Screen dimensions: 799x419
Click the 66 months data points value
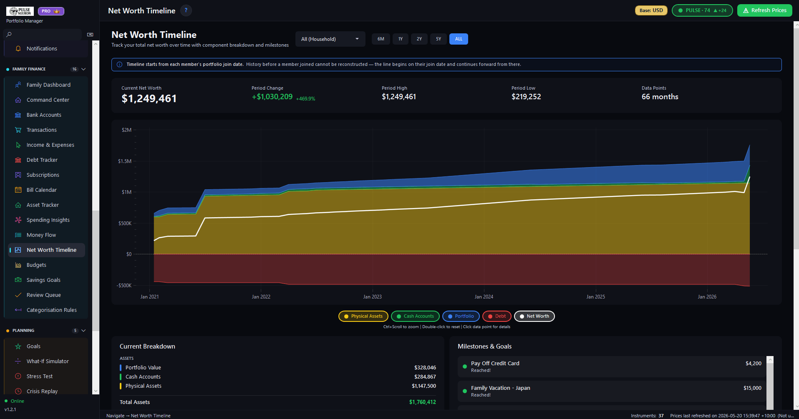coord(660,97)
